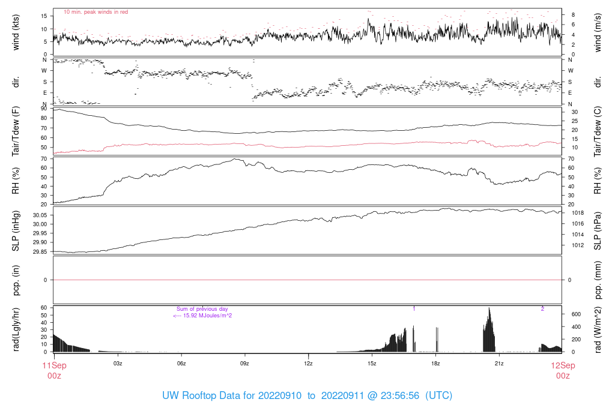The height and width of the screenshot is (420, 615).
Task: Click the '30.05' SLP axis value
Action: pyautogui.click(x=40, y=215)
